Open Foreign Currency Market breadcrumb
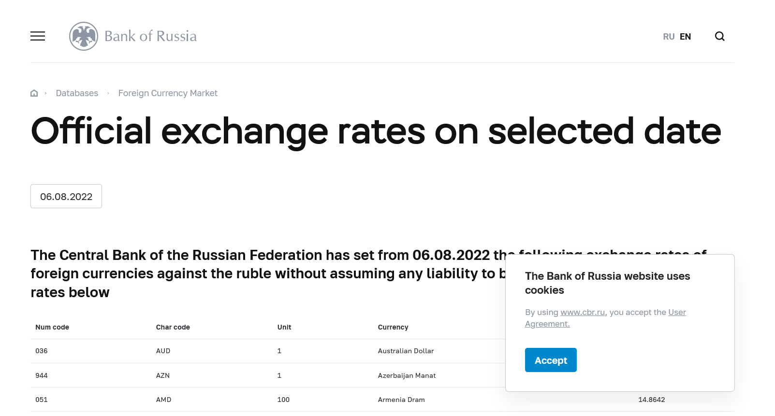 click(168, 93)
